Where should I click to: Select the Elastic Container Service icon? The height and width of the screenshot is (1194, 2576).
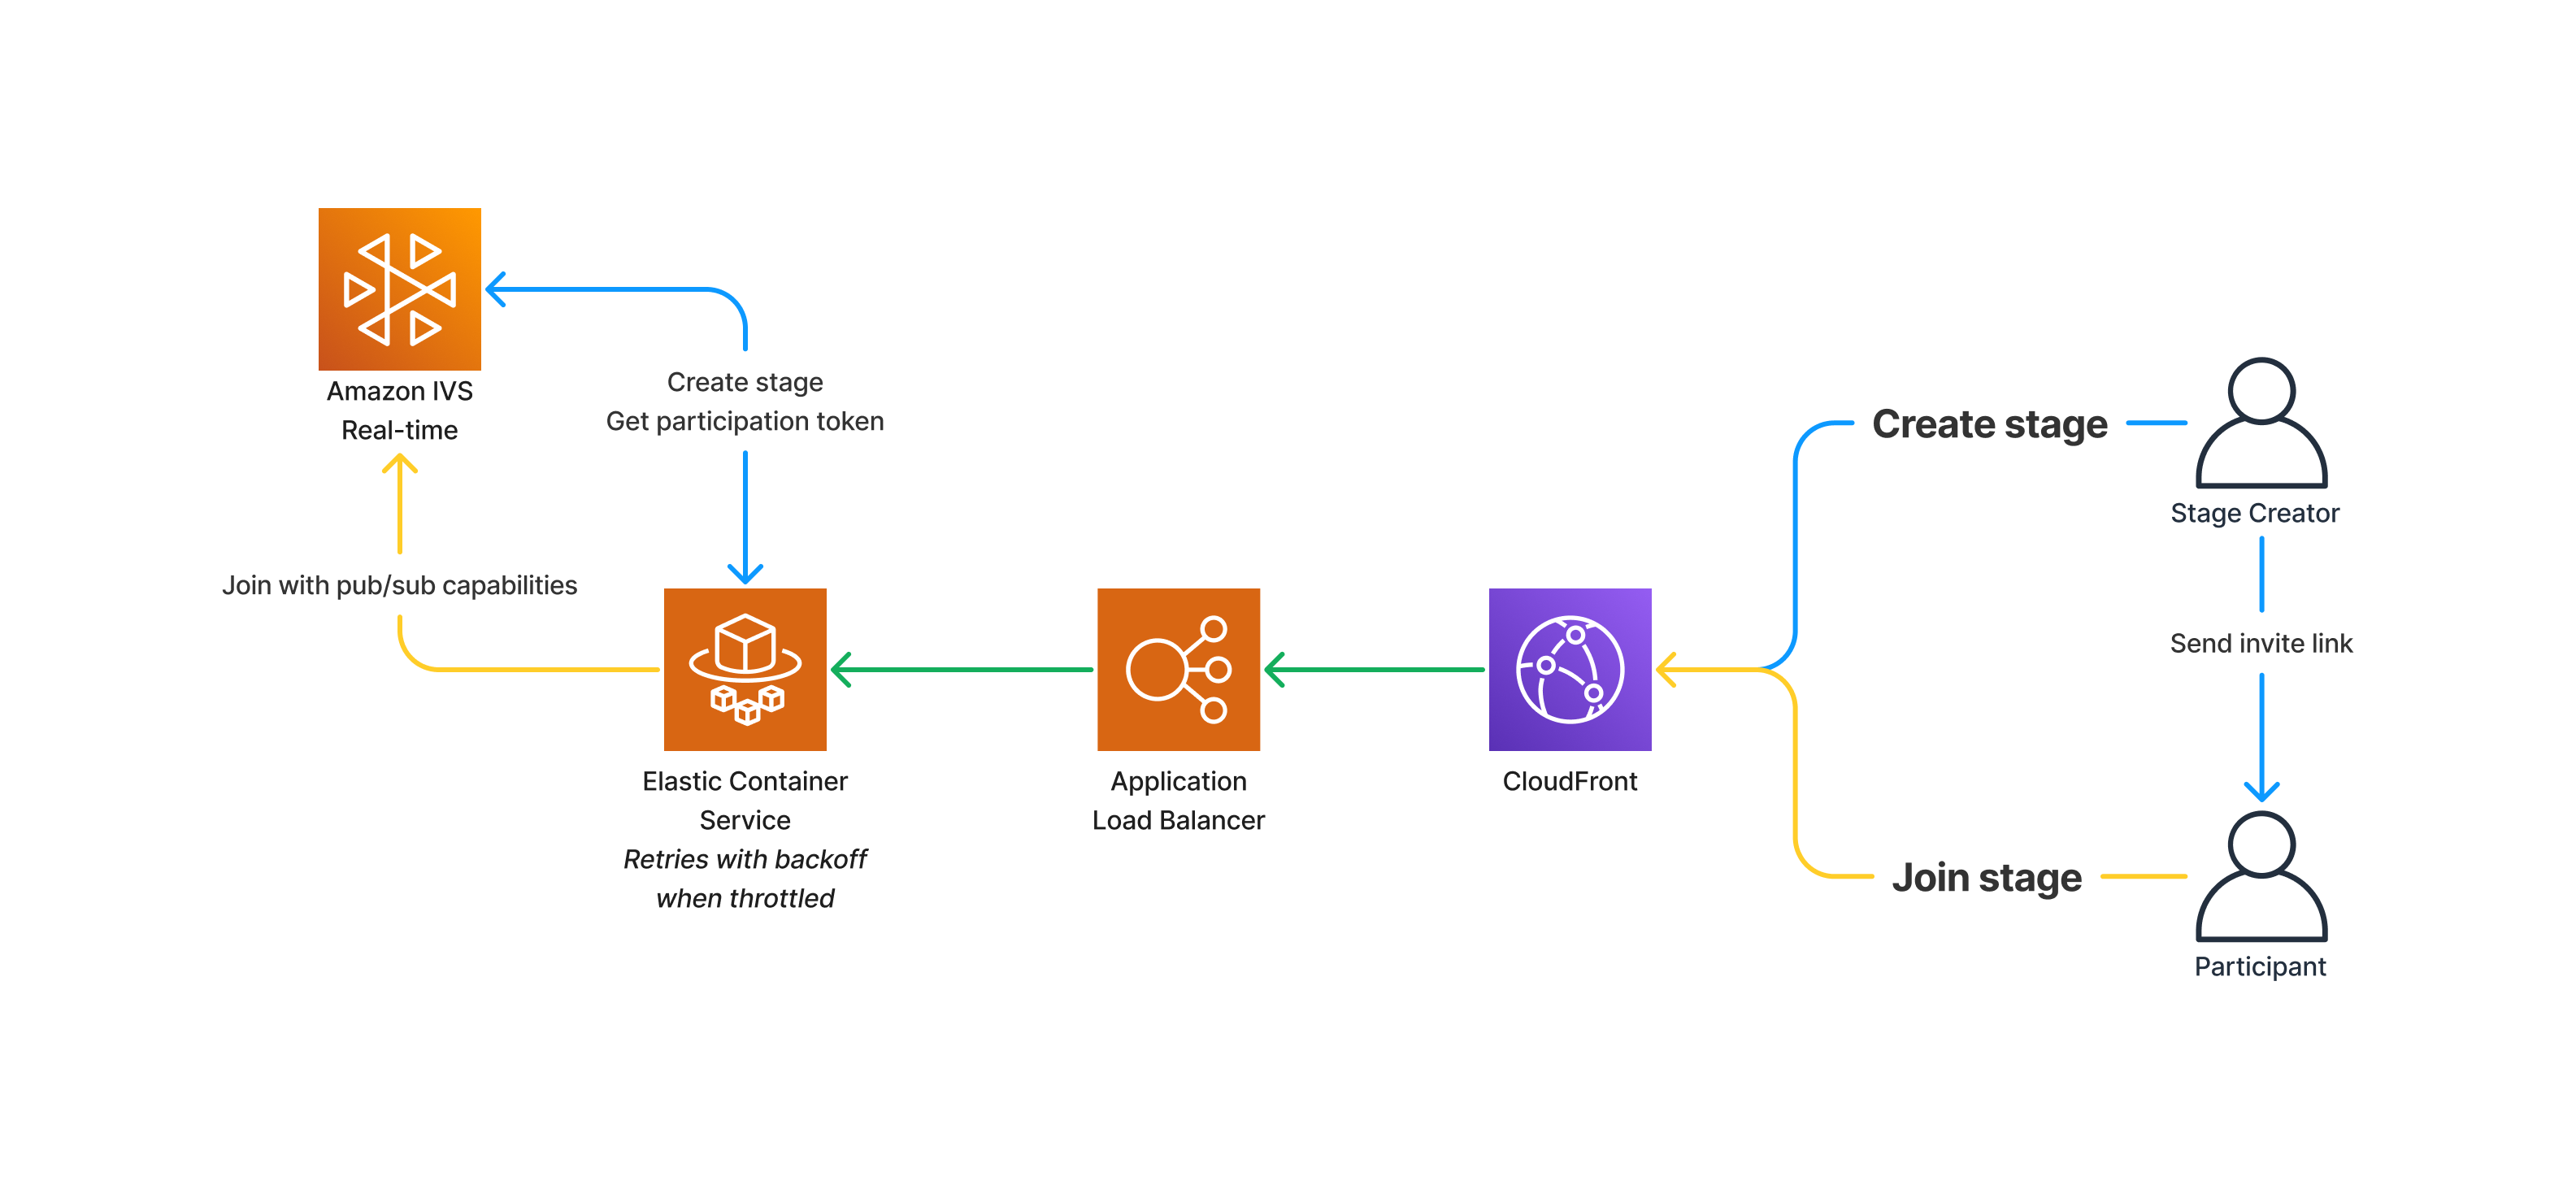745,669
